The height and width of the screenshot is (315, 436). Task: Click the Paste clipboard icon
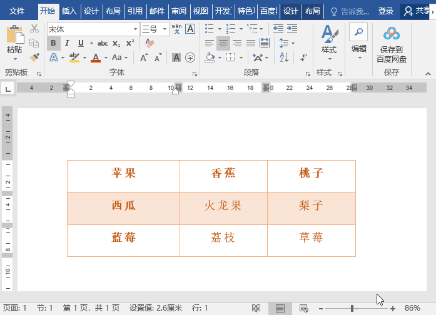[x=15, y=35]
